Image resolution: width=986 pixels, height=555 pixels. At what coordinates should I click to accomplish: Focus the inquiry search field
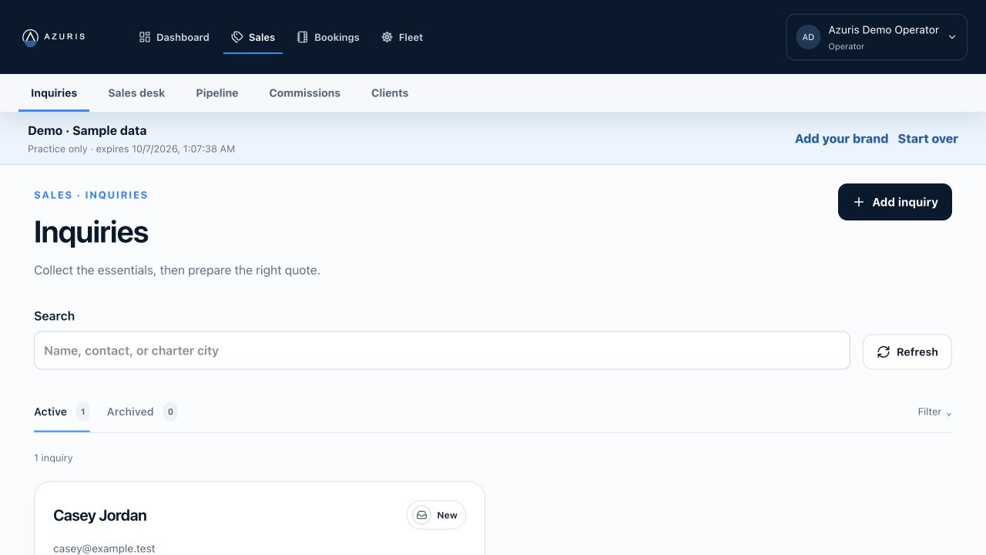click(x=442, y=351)
